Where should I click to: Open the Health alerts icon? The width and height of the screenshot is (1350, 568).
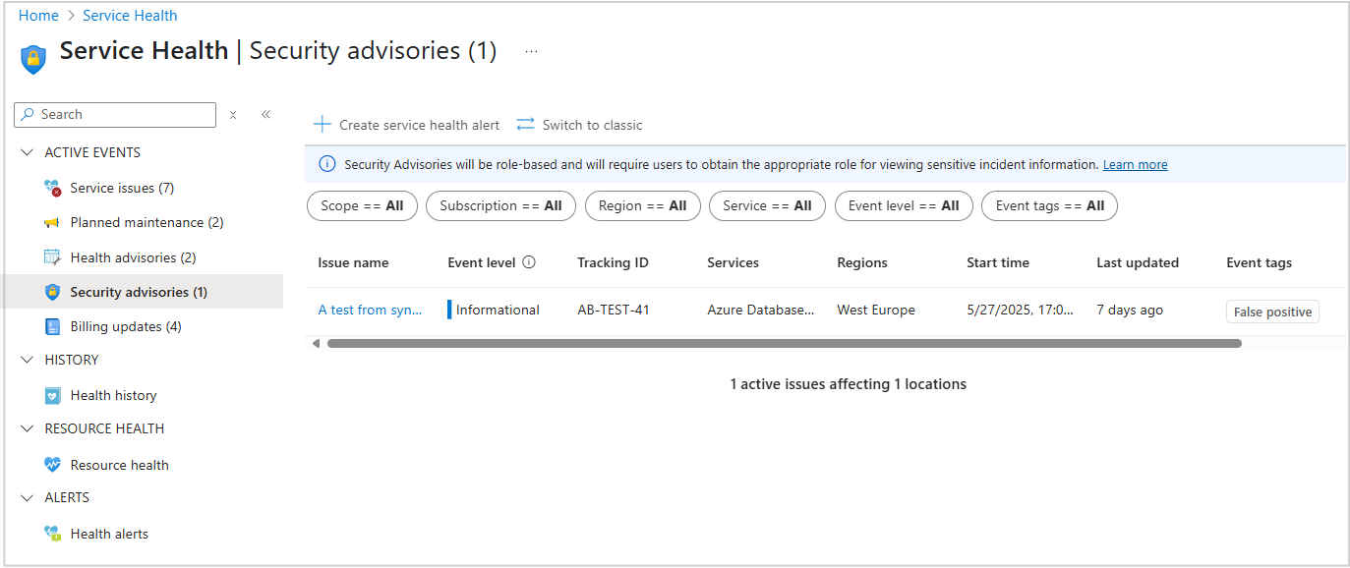coord(53,534)
